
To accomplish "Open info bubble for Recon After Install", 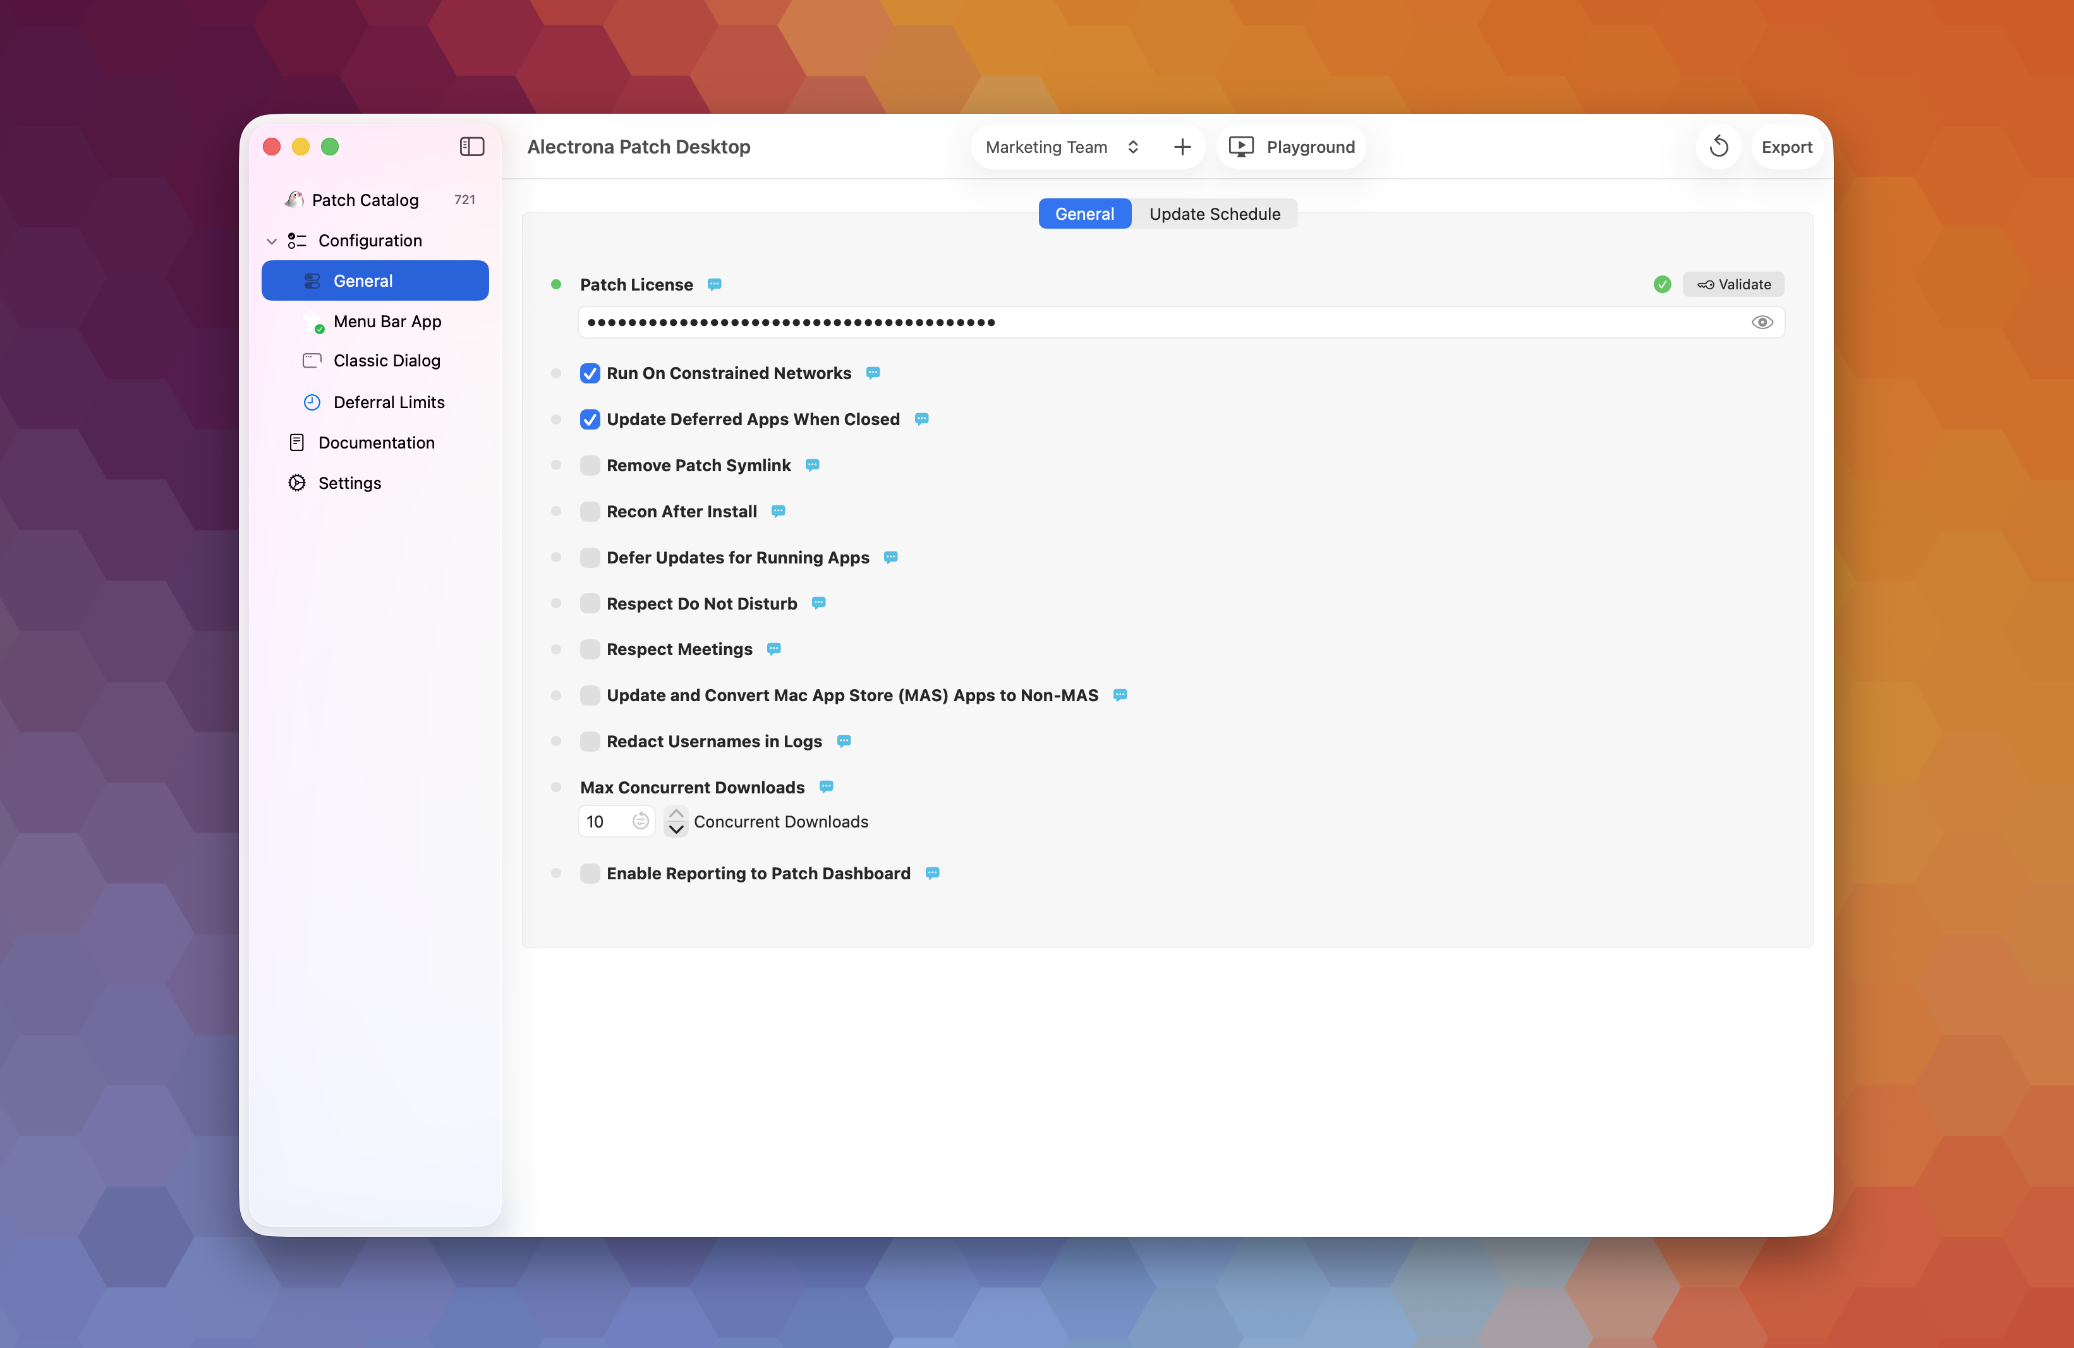I will click(x=778, y=511).
